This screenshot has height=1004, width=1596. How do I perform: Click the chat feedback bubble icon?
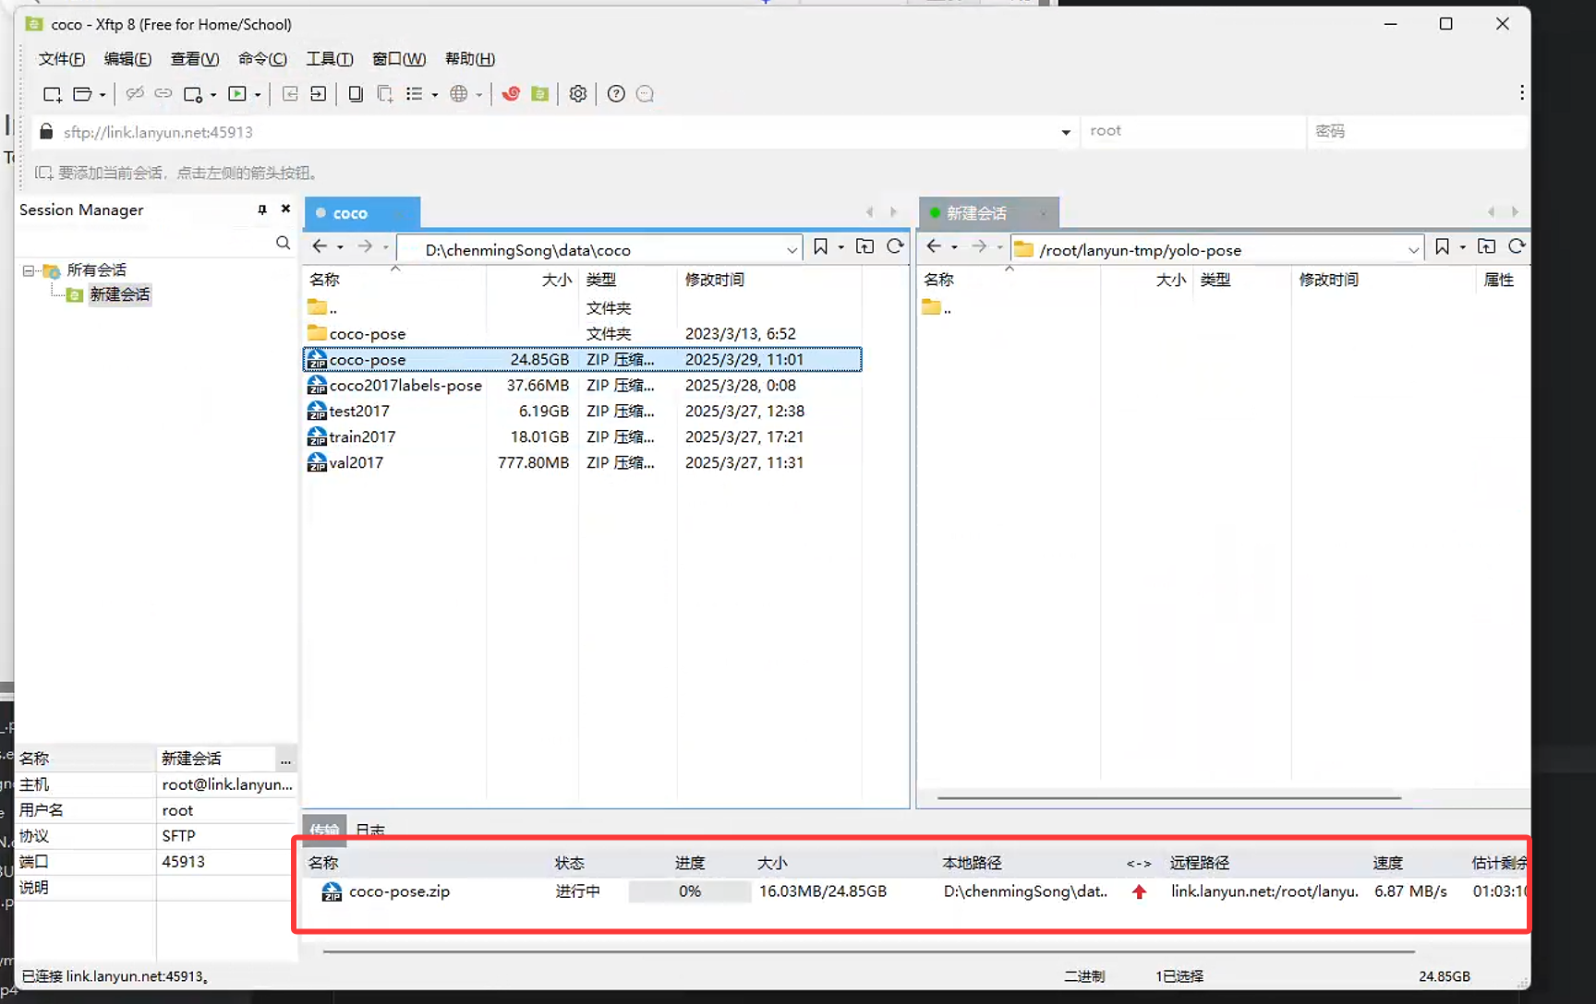pyautogui.click(x=646, y=94)
